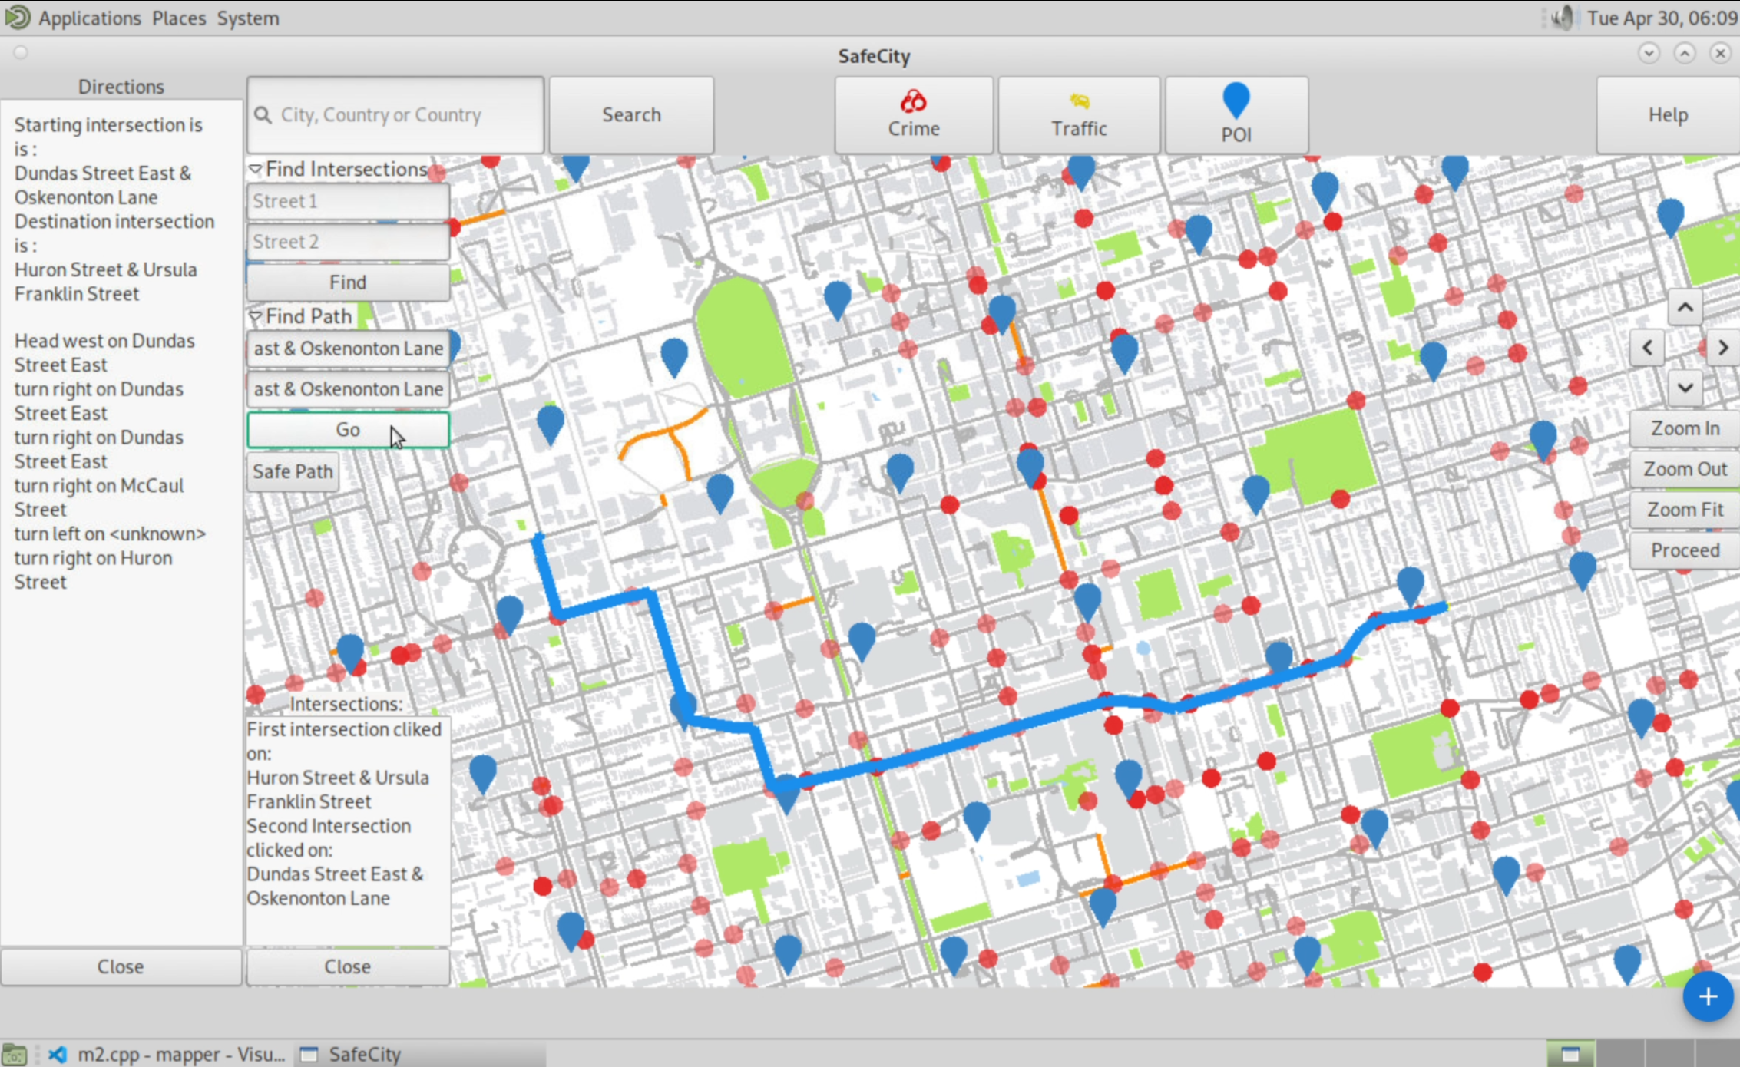This screenshot has width=1740, height=1067.
Task: Click the Traffic layer button
Action: pos(1078,114)
